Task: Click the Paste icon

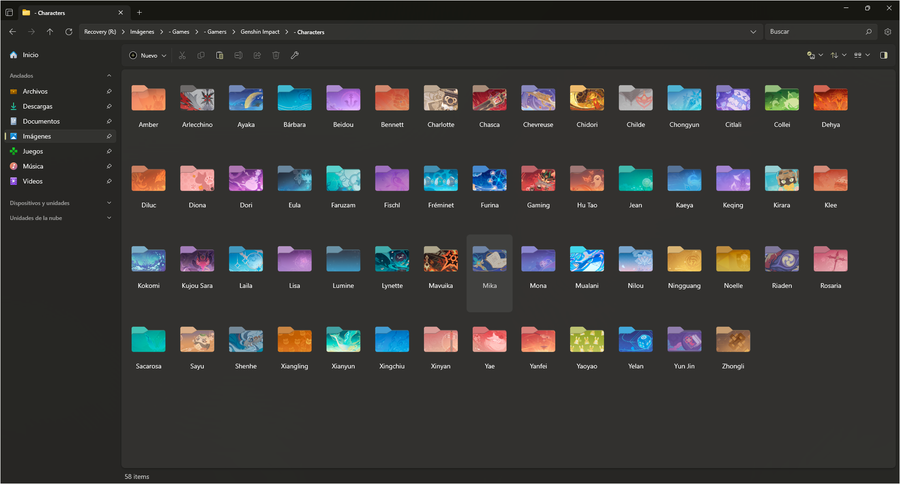Action: tap(220, 55)
